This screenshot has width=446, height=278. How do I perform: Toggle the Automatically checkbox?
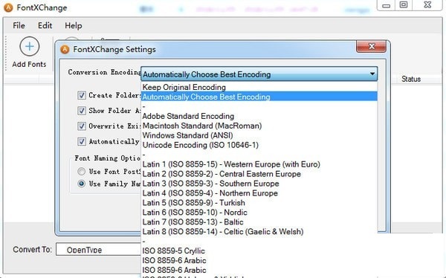(x=82, y=141)
